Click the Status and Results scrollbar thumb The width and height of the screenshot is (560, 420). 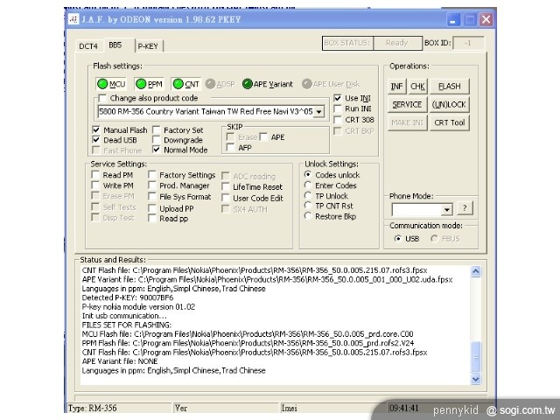point(475,357)
